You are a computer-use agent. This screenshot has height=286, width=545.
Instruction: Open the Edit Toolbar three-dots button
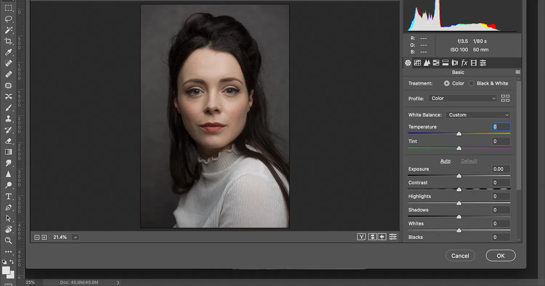click(8, 251)
